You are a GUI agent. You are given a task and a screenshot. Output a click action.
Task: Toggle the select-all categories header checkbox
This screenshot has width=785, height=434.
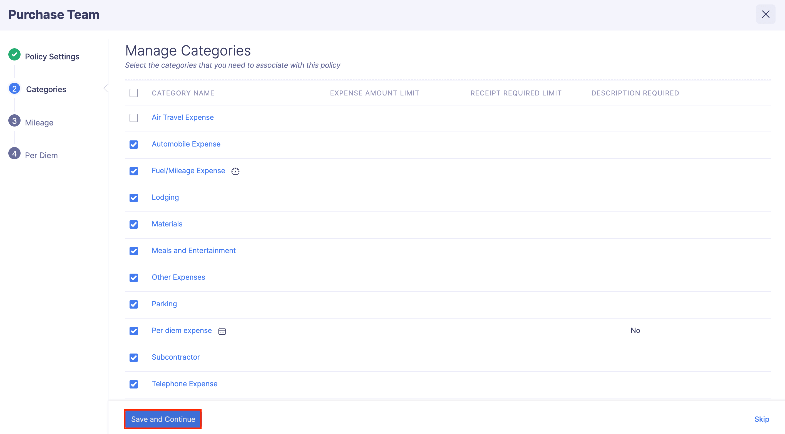tap(133, 93)
